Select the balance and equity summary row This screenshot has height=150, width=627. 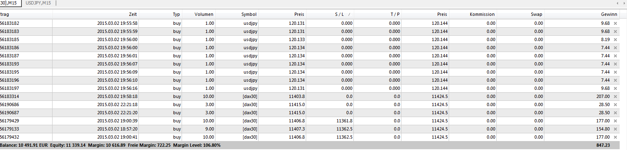click(x=310, y=145)
